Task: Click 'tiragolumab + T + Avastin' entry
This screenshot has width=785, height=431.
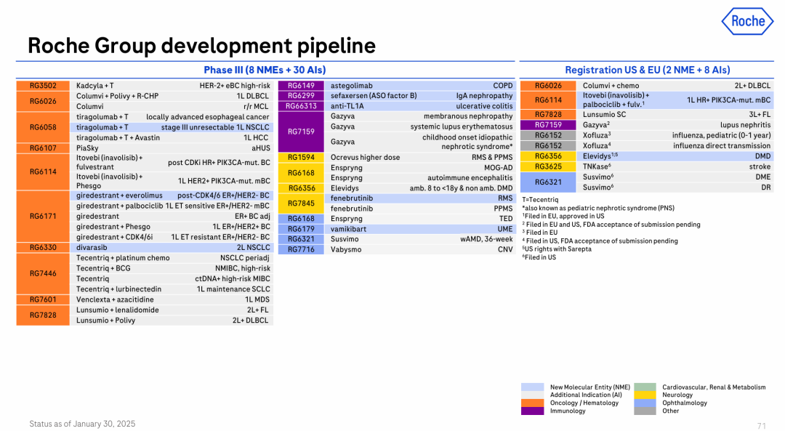Action: point(118,137)
